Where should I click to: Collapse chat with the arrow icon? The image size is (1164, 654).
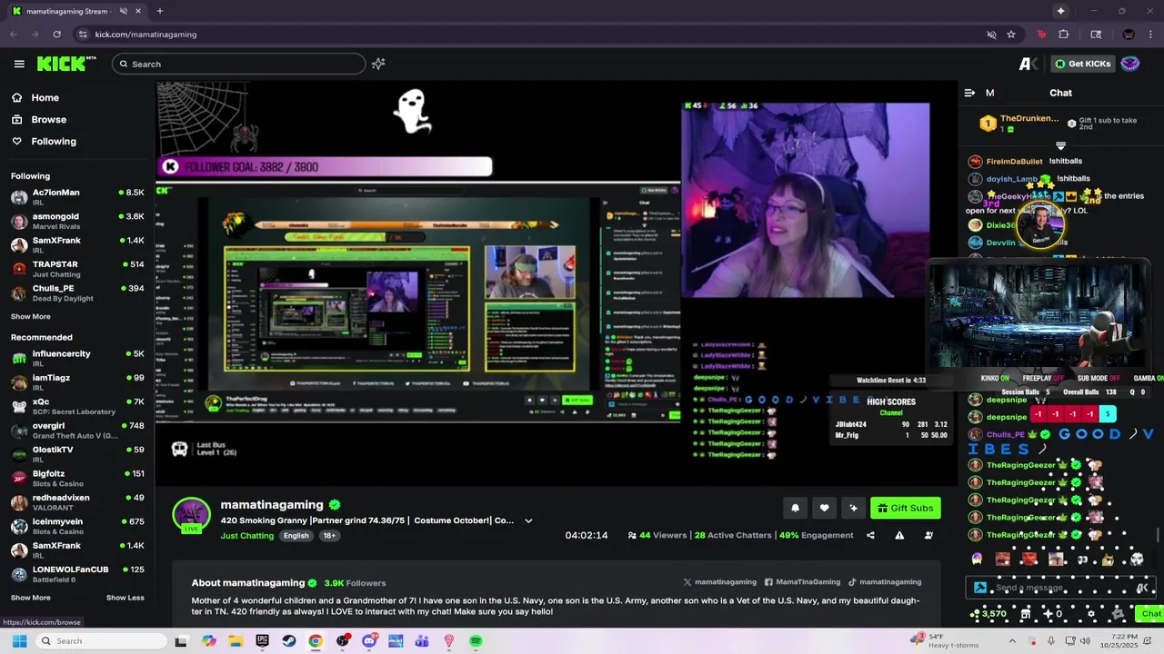969,93
